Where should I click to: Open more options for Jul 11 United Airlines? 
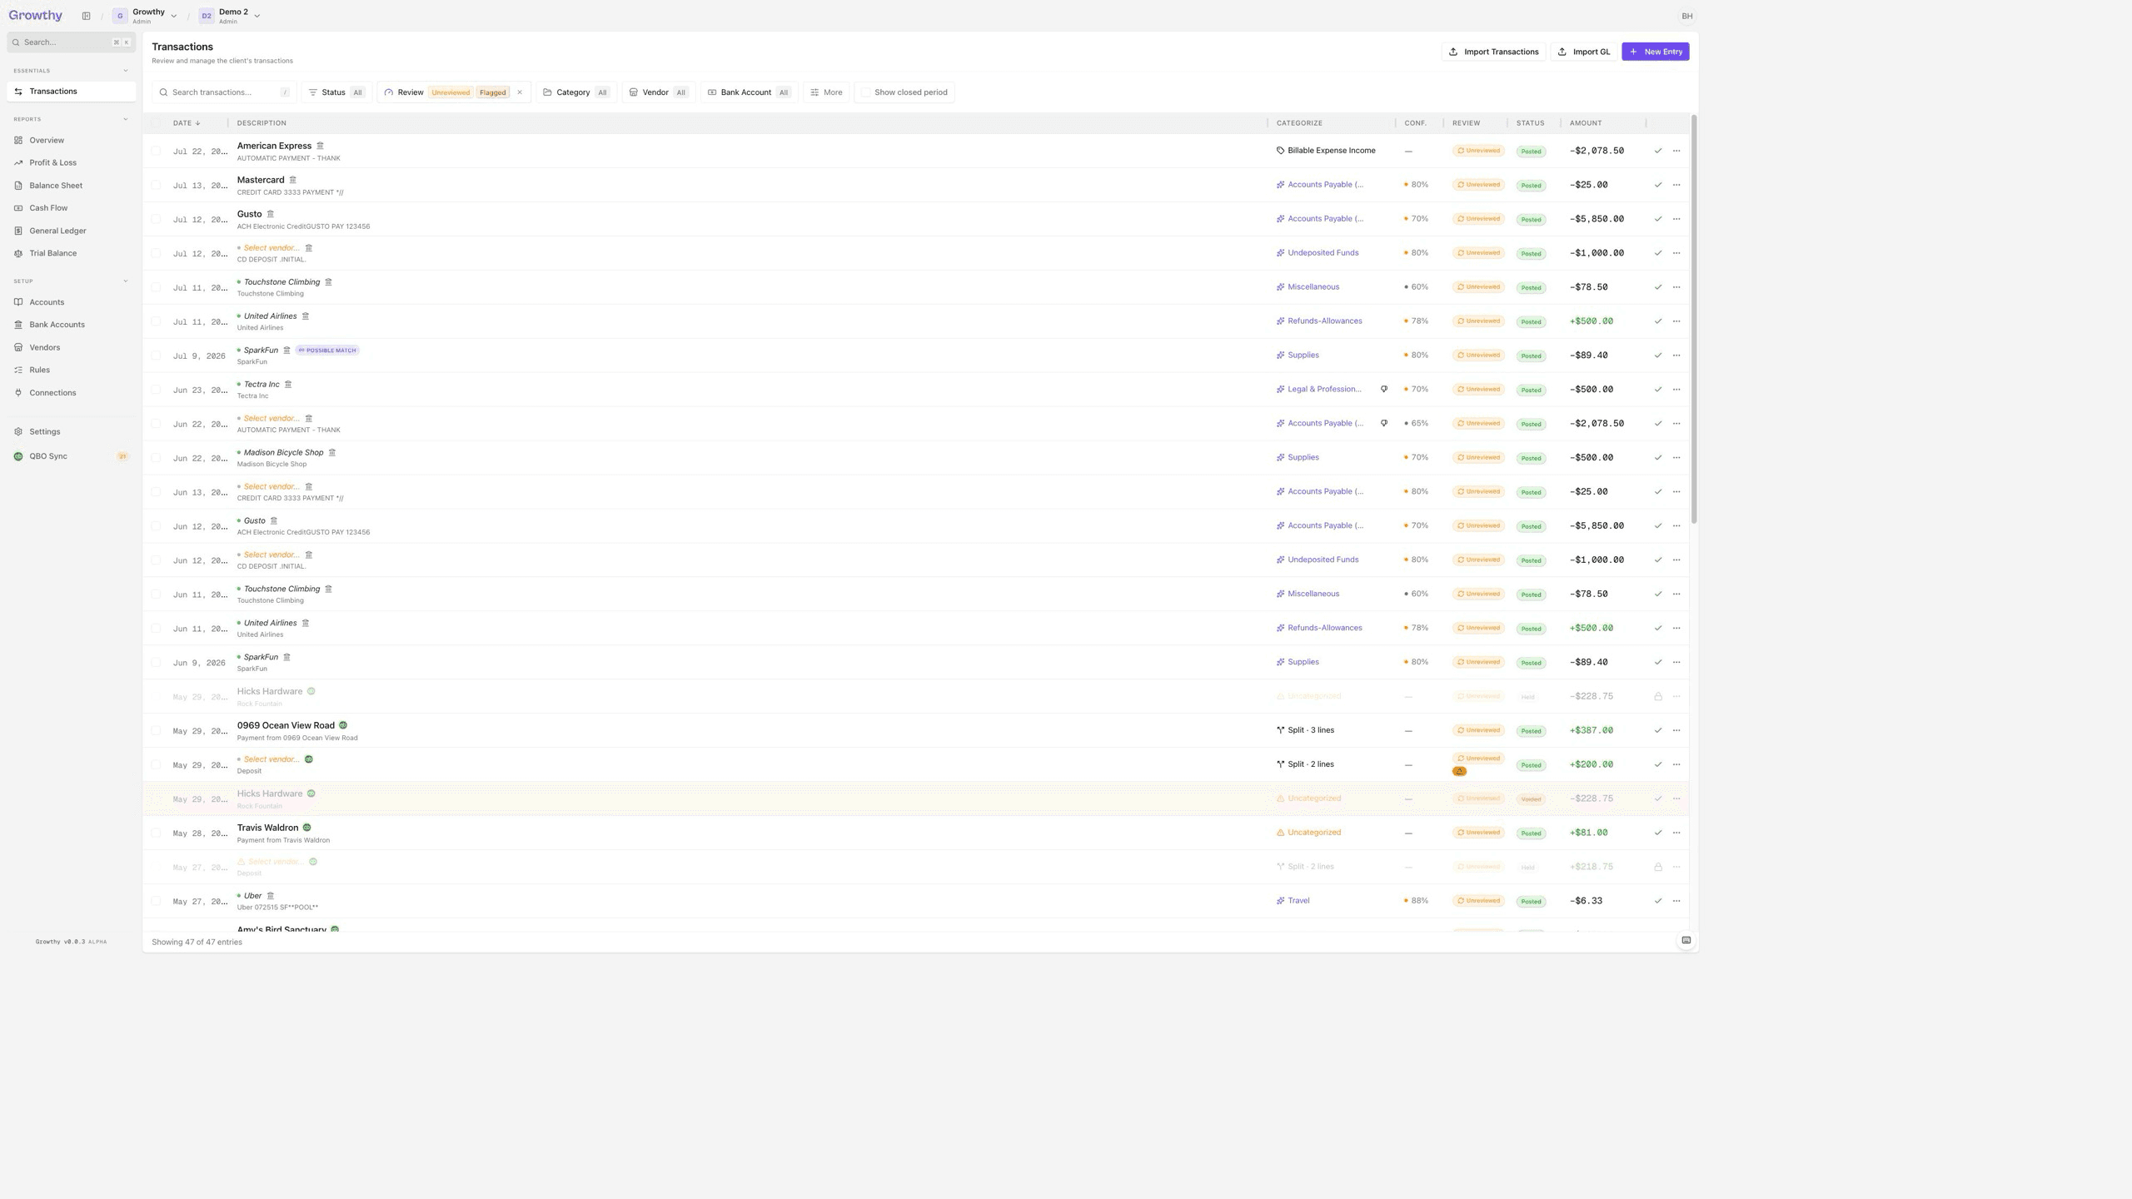pos(1676,321)
